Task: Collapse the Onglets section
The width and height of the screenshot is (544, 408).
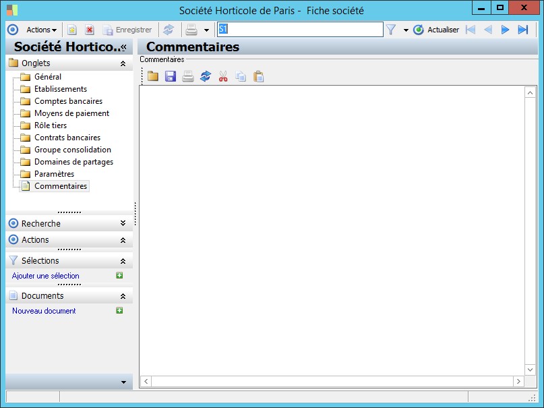Action: point(123,63)
